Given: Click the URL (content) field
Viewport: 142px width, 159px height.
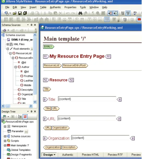Looking at the screenshot, I should point(87,118).
